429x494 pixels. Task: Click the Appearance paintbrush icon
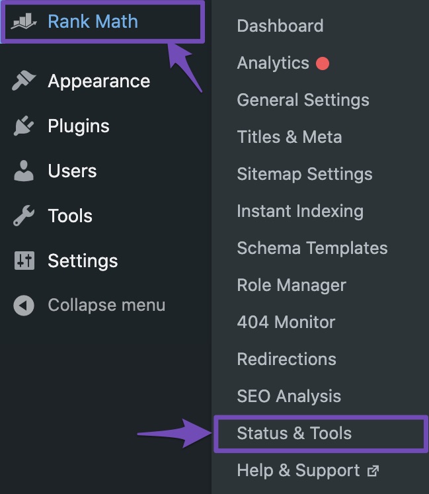tap(24, 81)
